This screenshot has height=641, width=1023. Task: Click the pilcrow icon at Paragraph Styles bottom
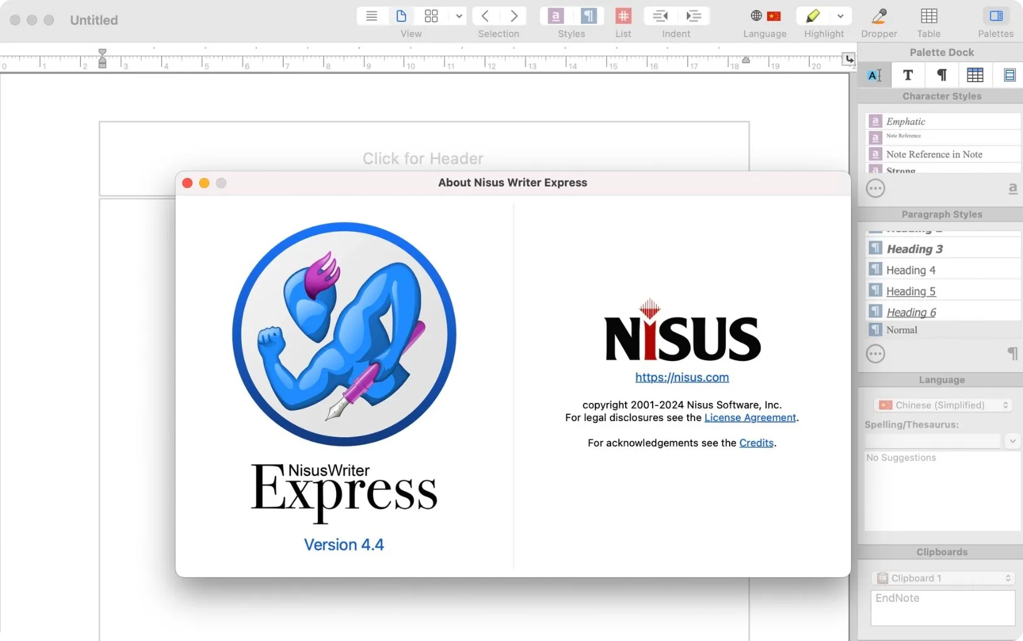pyautogui.click(x=1012, y=353)
